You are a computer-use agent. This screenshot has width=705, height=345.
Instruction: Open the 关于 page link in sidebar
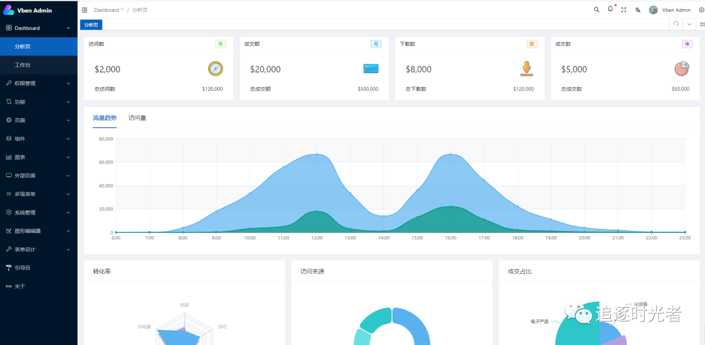coord(20,286)
